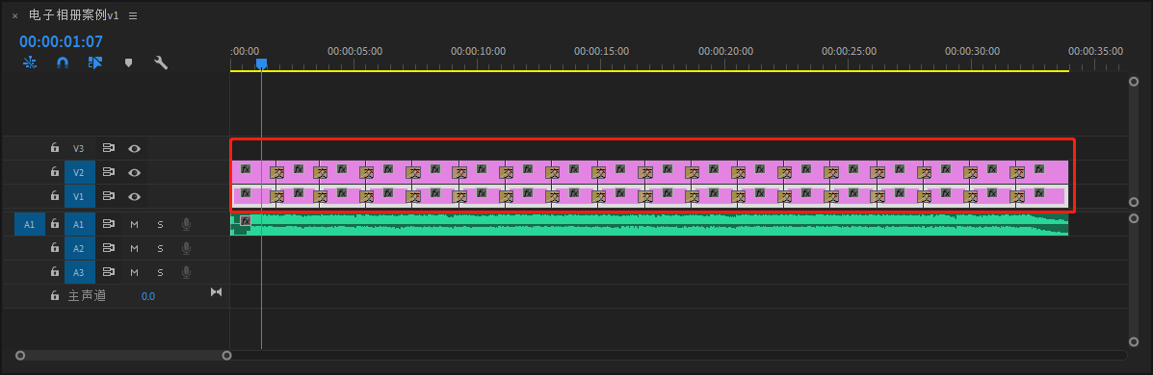This screenshot has height=375, width=1153.
Task: Enable voice-over record on A3
Action: coord(187,272)
